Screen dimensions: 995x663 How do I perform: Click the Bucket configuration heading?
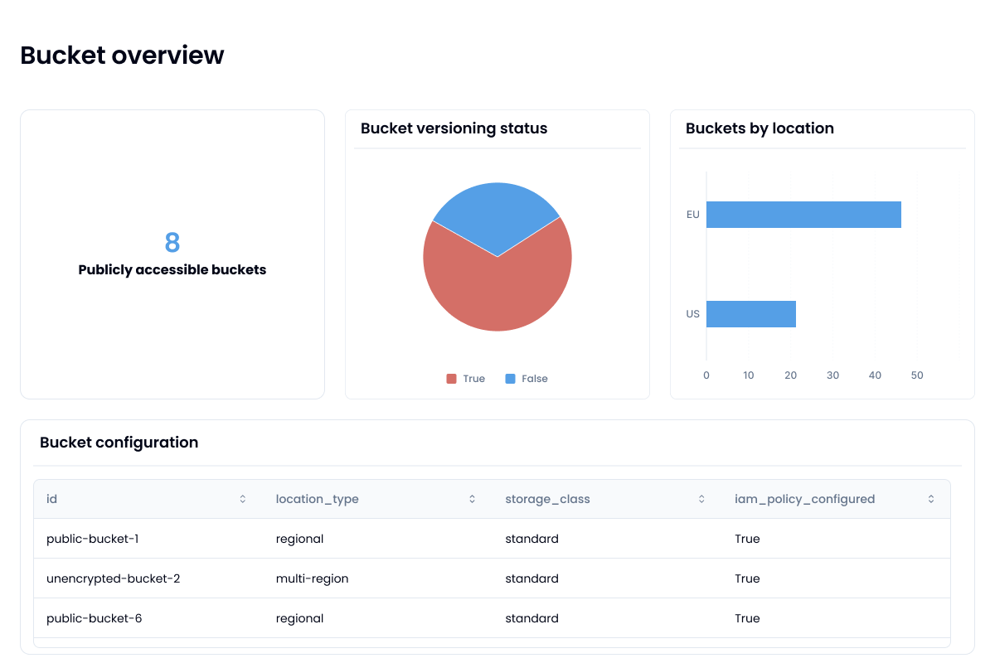(x=119, y=443)
